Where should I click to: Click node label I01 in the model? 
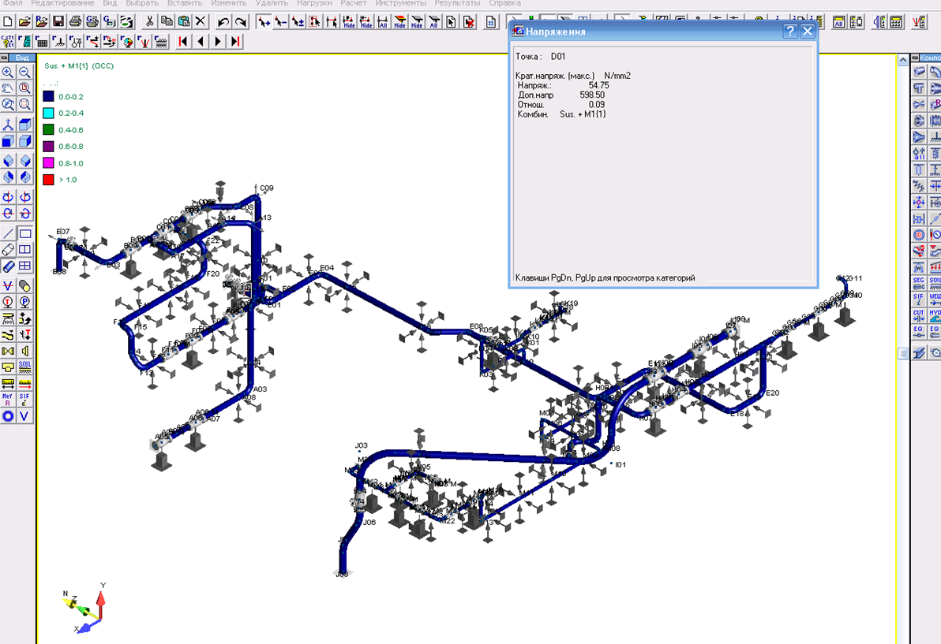click(x=620, y=464)
